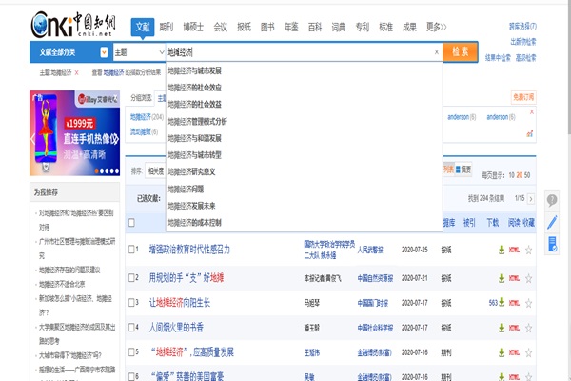
Task: Click the 免费订阅 button
Action: [x=523, y=97]
